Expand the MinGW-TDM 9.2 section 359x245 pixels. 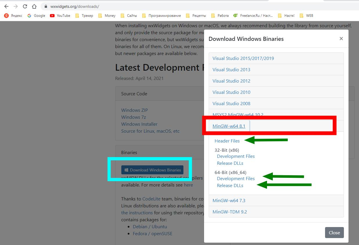point(230,212)
